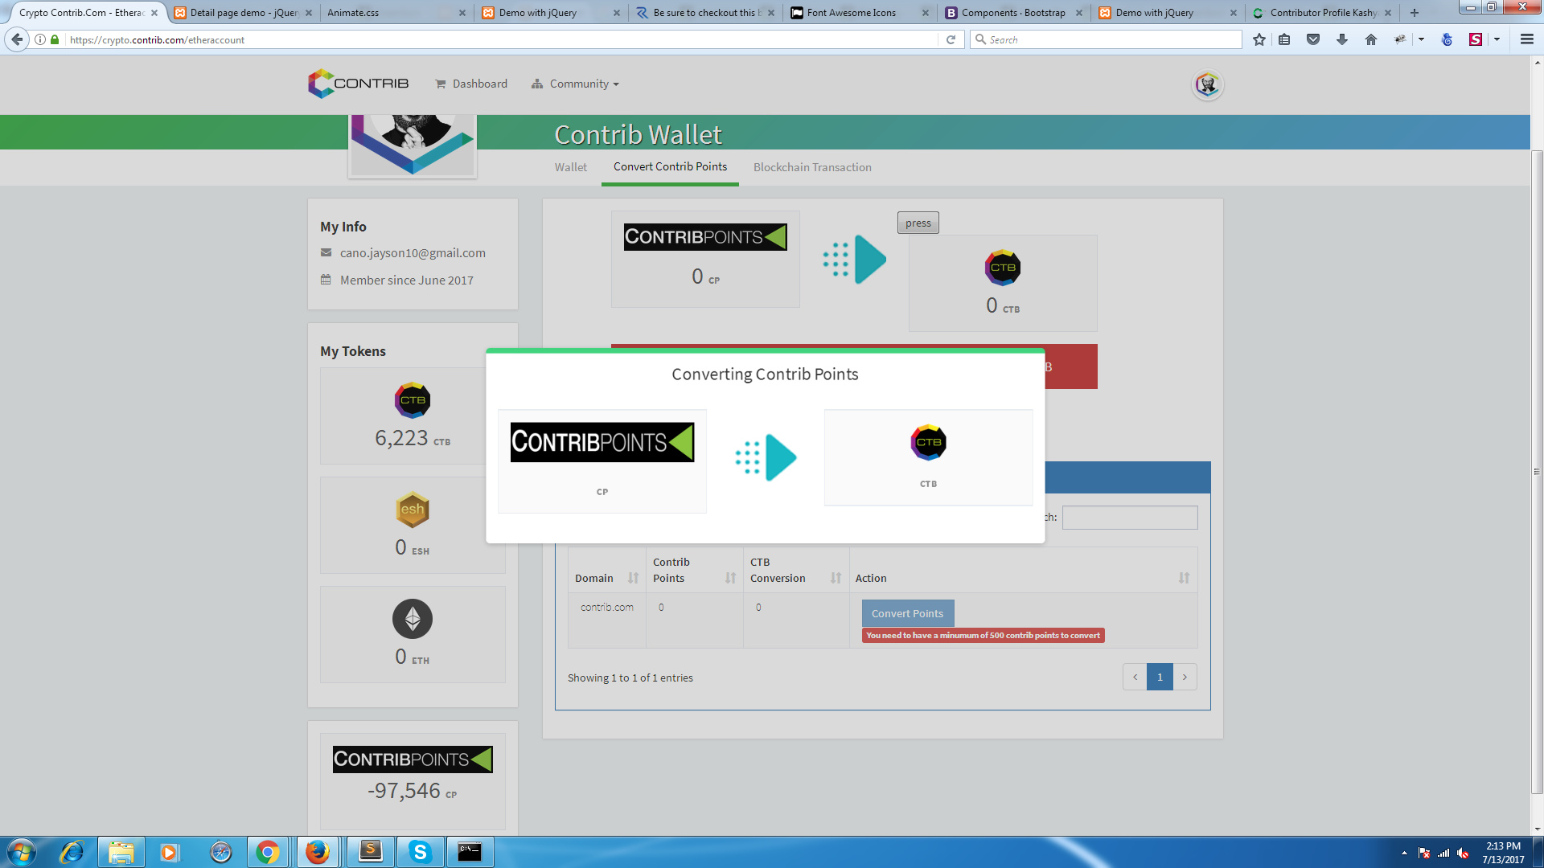The width and height of the screenshot is (1544, 868).
Task: Switch to the Wallet tab
Action: [x=570, y=167]
